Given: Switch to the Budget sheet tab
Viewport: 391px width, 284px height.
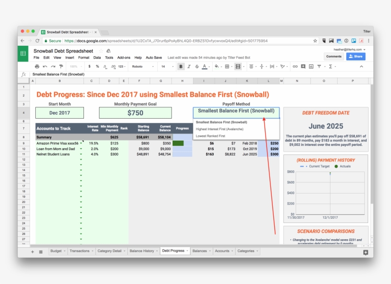Looking at the screenshot, I should point(58,251).
